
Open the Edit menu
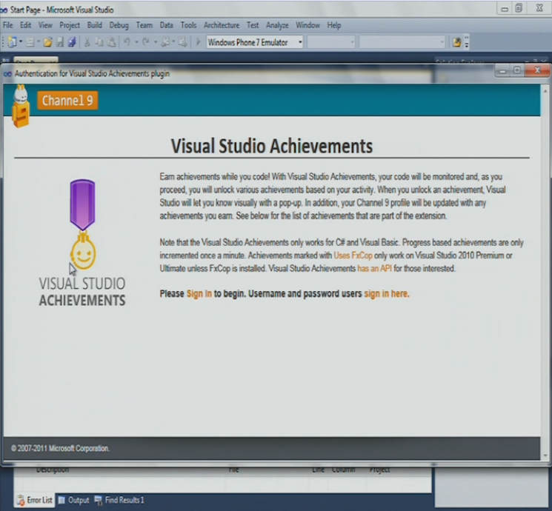point(25,25)
